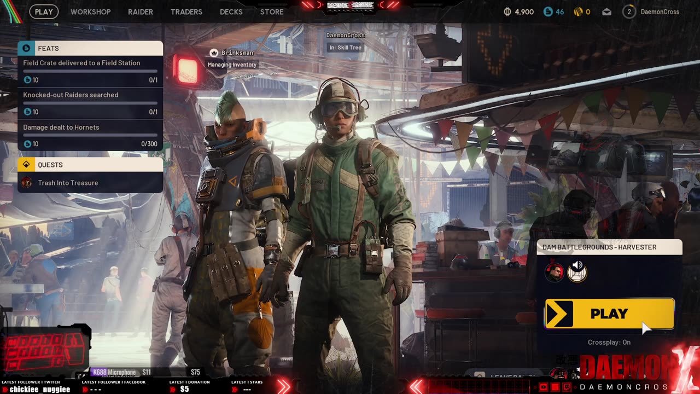This screenshot has height=394, width=700.
Task: Click the latest donation $5 value
Action: [x=184, y=389]
